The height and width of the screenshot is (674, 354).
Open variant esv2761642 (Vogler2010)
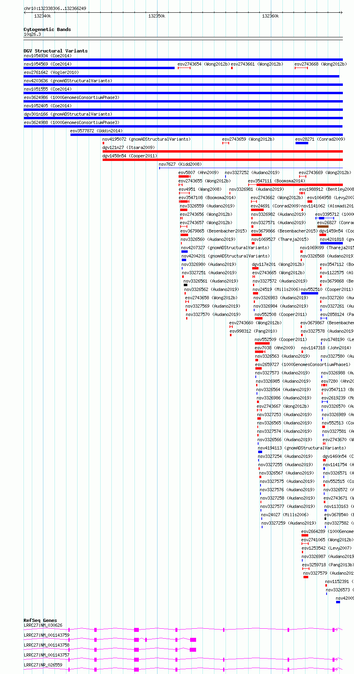[x=51, y=72]
